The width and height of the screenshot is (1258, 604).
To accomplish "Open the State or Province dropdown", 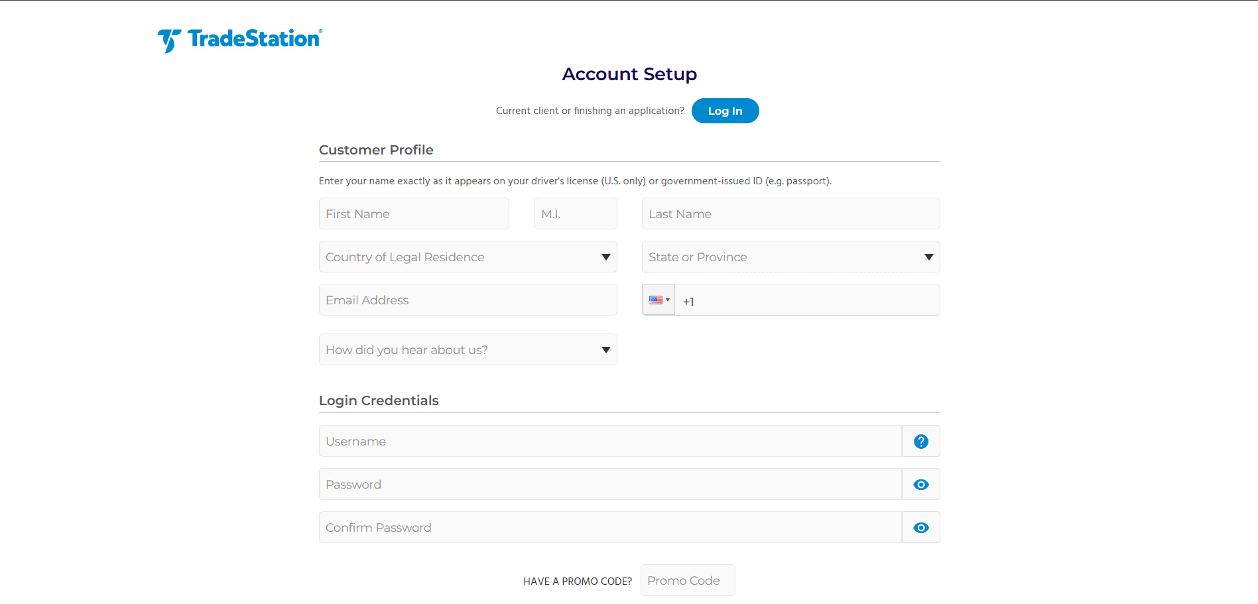I will coord(790,257).
